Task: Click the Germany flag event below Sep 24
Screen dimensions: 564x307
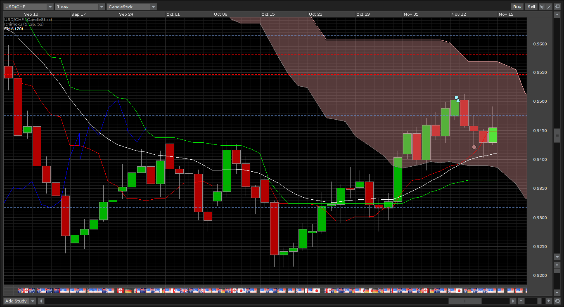Action: [128, 290]
